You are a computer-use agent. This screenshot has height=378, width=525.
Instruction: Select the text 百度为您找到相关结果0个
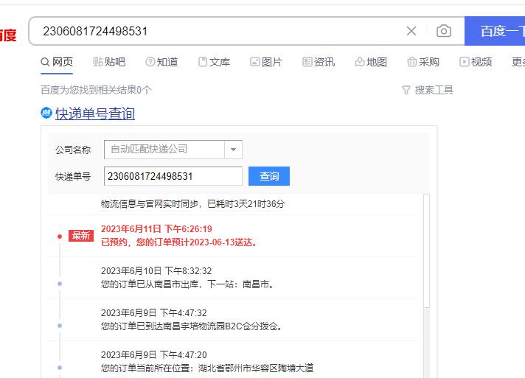pos(96,90)
